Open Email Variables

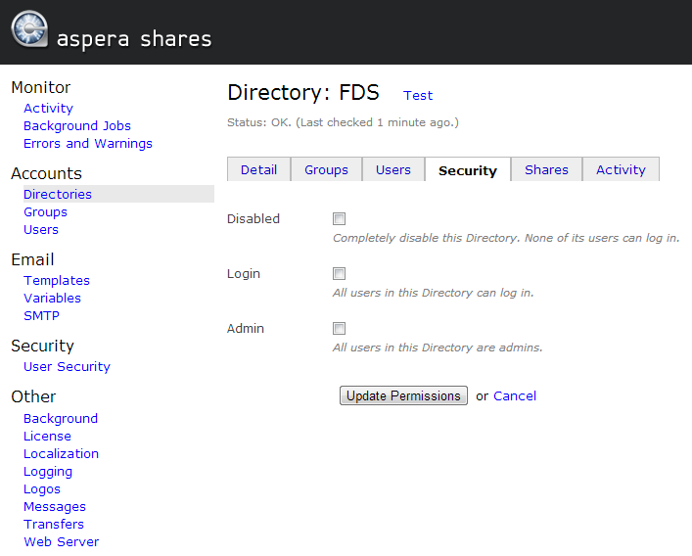tap(52, 299)
